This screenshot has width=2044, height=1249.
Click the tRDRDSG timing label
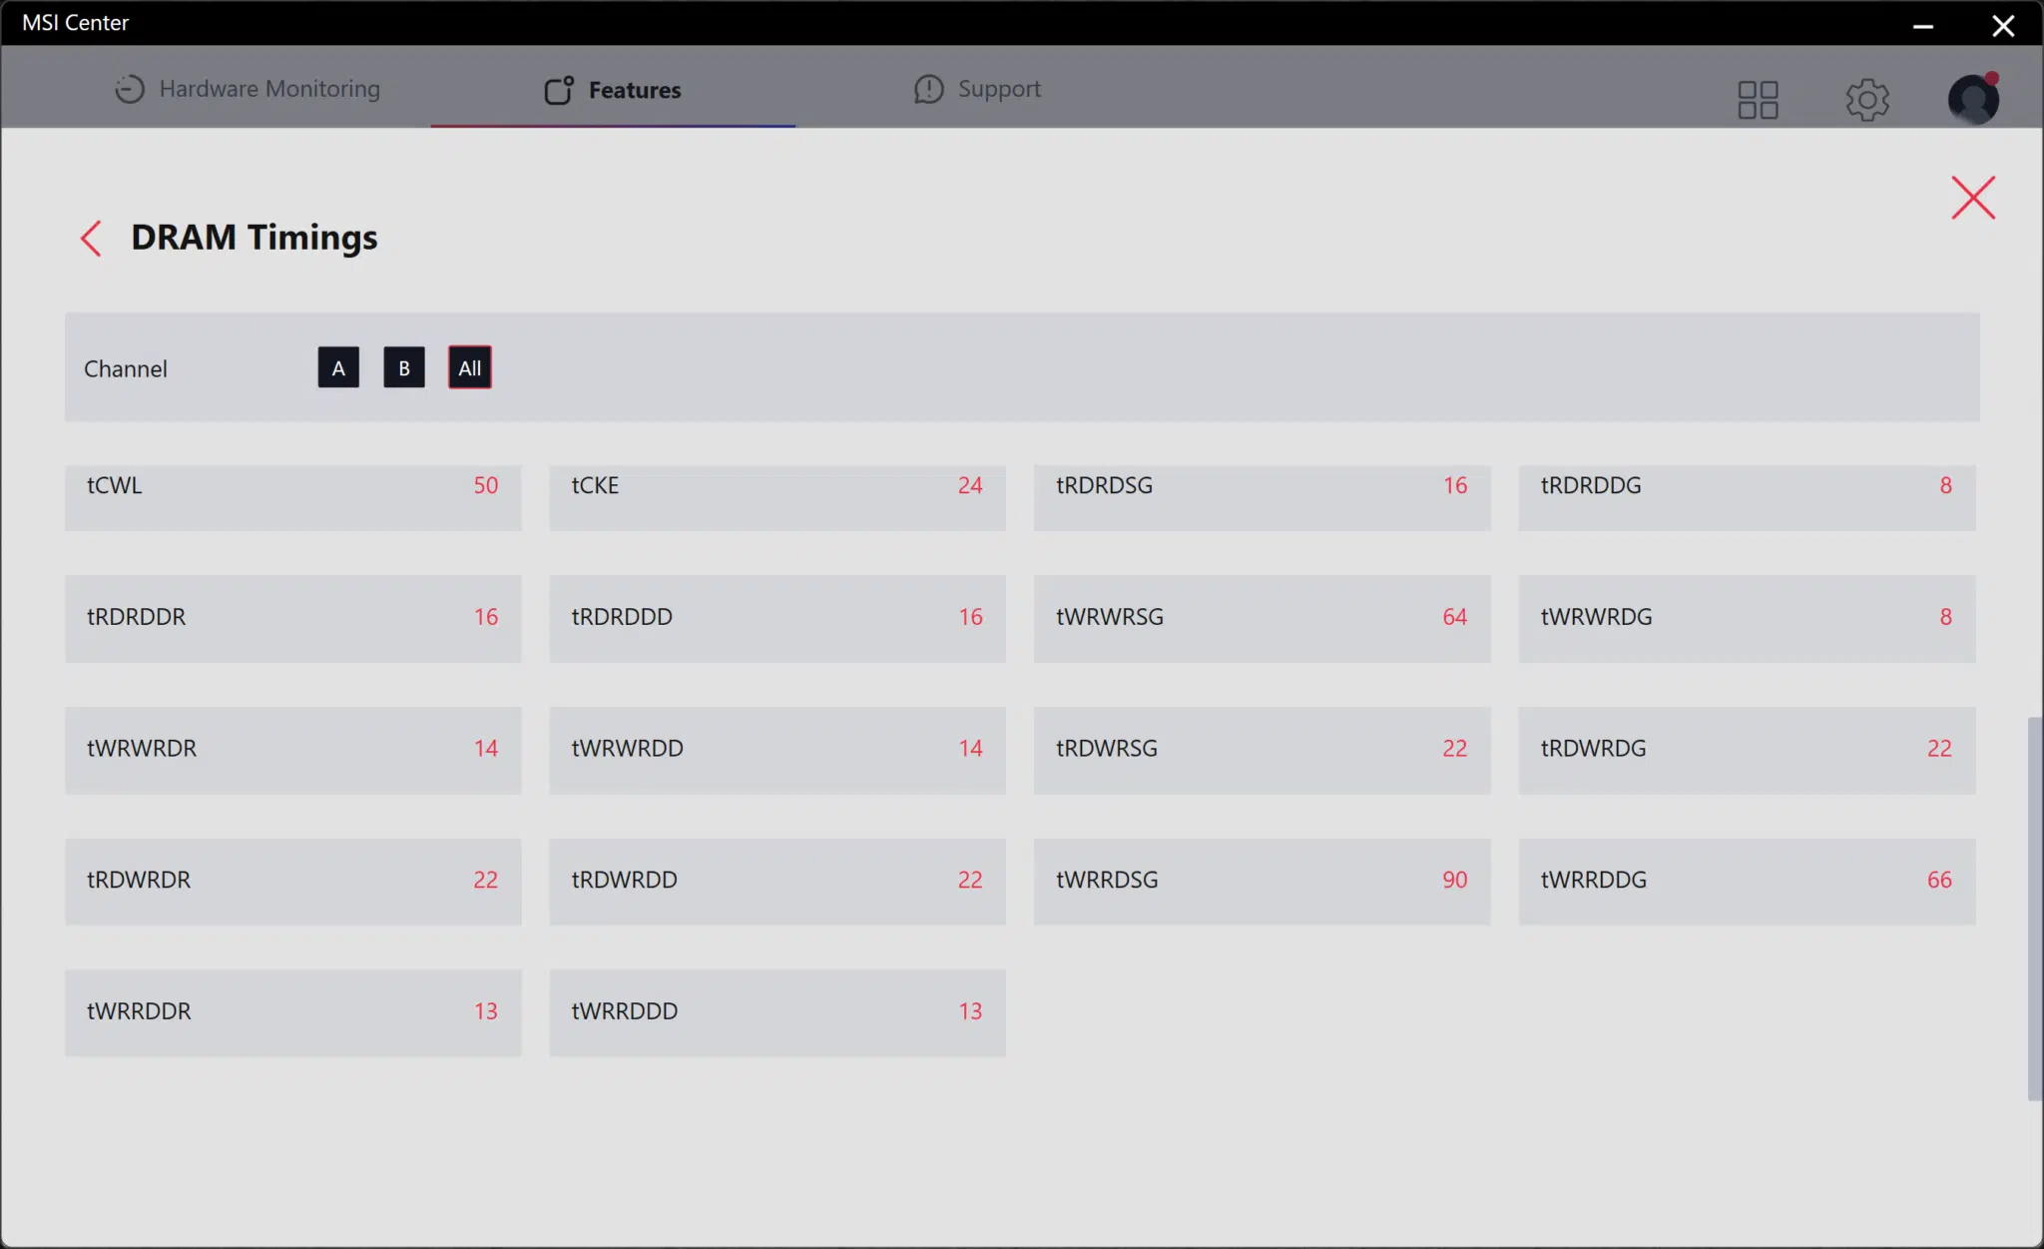point(1104,485)
